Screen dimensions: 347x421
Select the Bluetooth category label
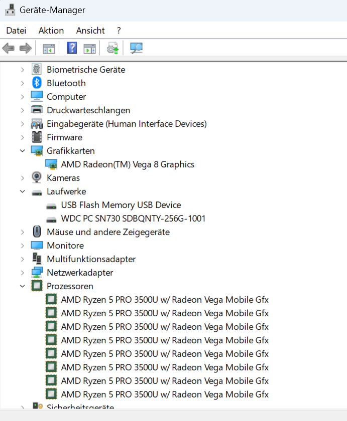tap(66, 83)
